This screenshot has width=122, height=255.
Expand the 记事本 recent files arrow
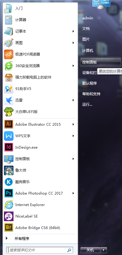(x=73, y=31)
